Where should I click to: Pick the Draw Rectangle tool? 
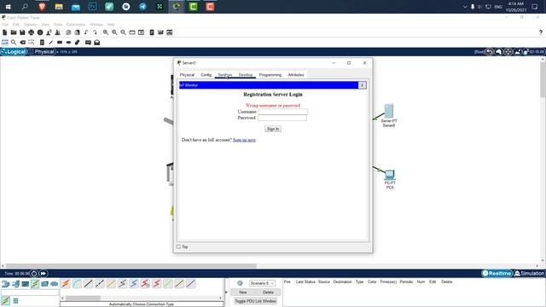coord(60,43)
